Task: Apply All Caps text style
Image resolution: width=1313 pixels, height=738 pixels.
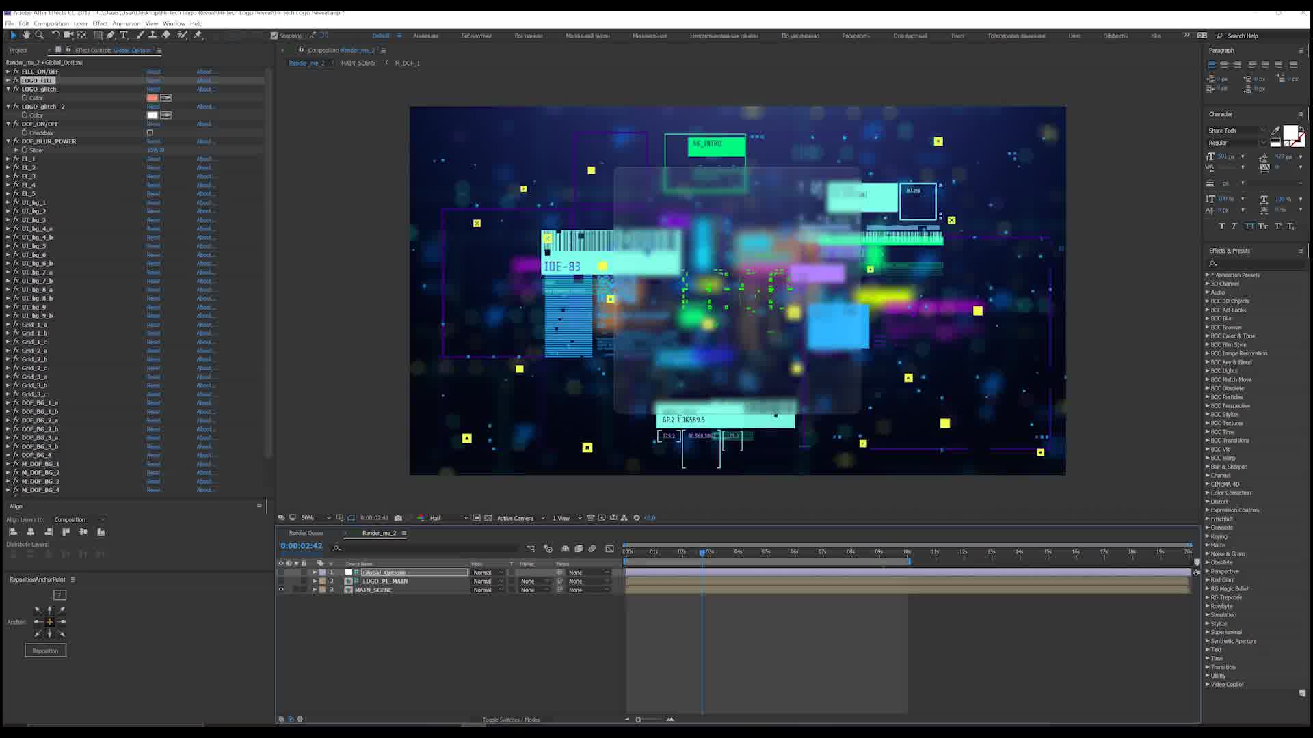Action: (1249, 226)
